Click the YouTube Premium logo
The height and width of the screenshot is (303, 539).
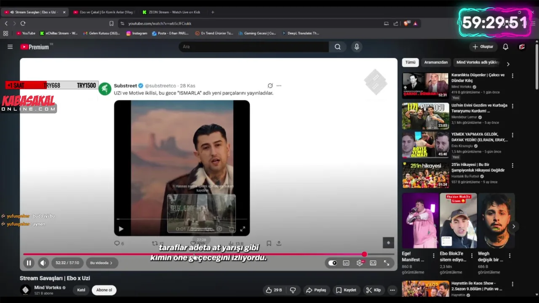coord(35,47)
